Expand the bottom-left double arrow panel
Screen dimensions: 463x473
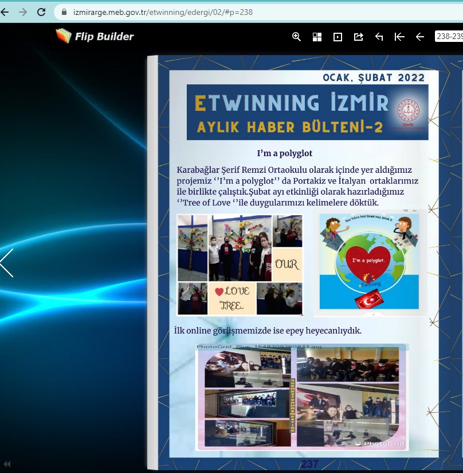7,464
